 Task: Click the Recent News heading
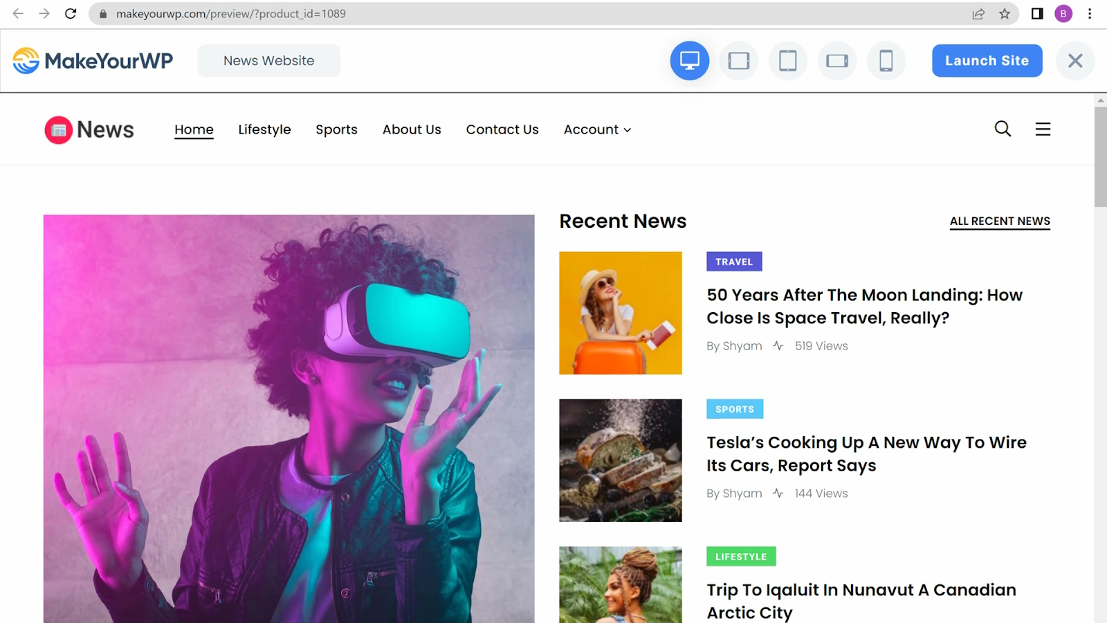623,222
